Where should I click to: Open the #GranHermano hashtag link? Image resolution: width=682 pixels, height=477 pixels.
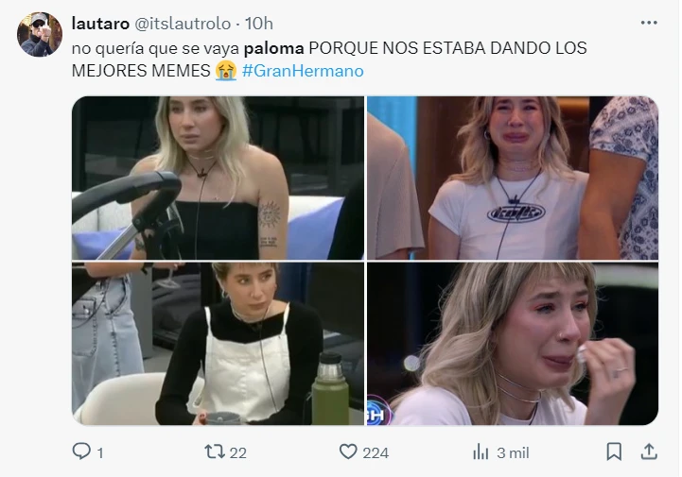(x=303, y=71)
